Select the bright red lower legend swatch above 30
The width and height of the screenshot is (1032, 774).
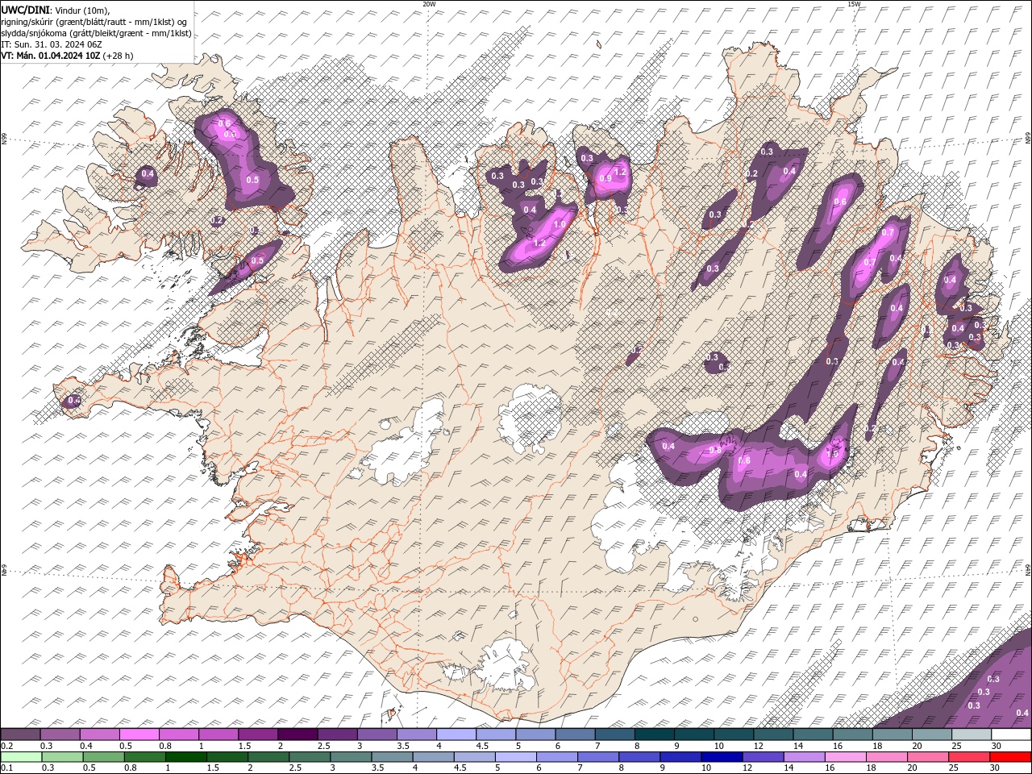pos(1011,757)
